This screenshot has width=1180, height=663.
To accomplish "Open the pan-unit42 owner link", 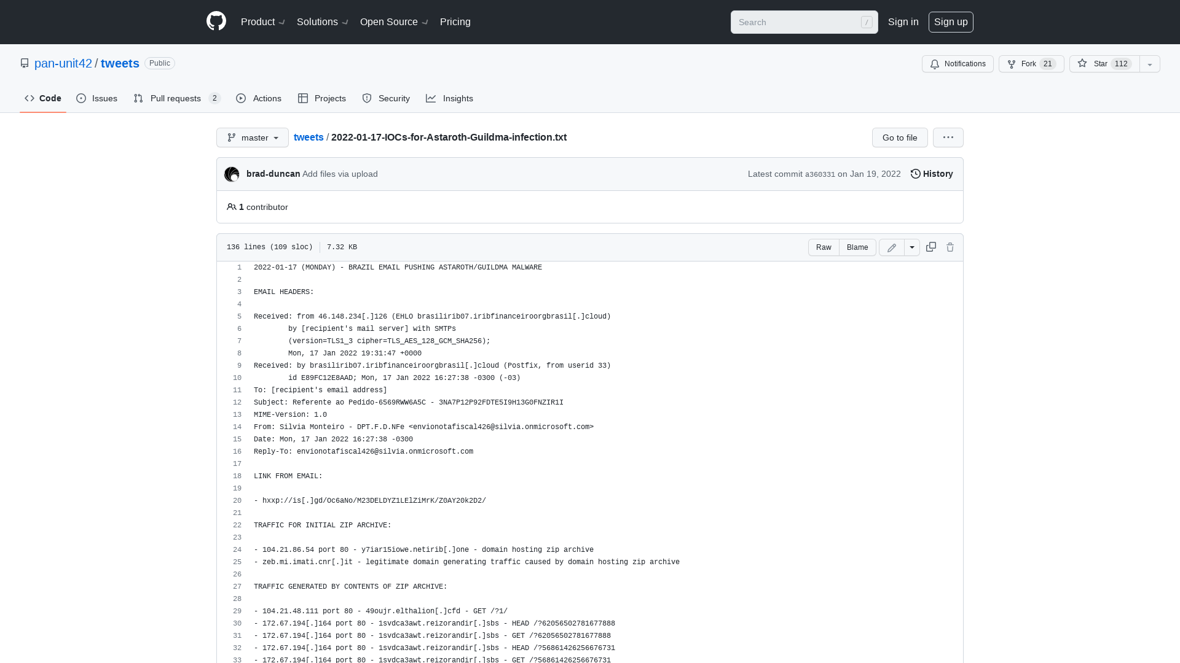I will point(63,63).
